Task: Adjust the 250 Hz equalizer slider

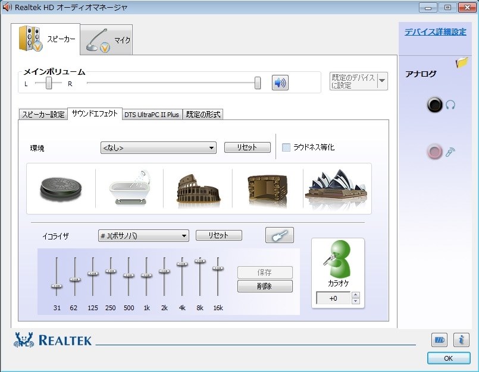Action: (x=111, y=271)
